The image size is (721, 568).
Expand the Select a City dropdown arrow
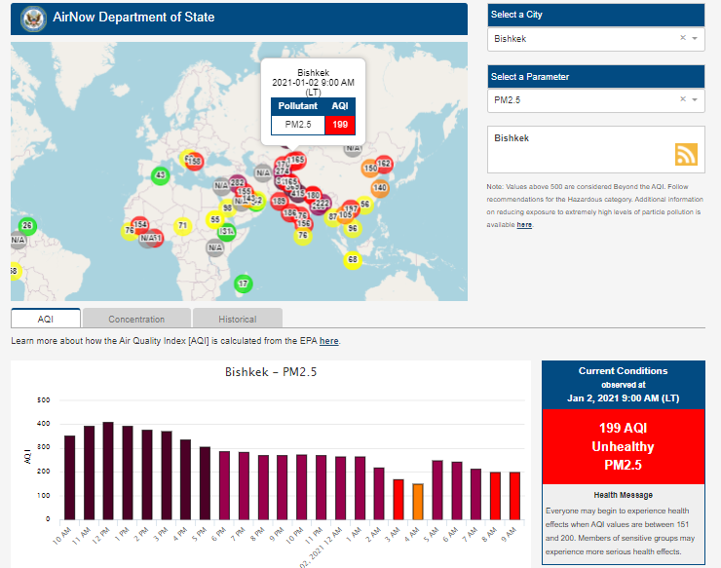[x=696, y=39]
